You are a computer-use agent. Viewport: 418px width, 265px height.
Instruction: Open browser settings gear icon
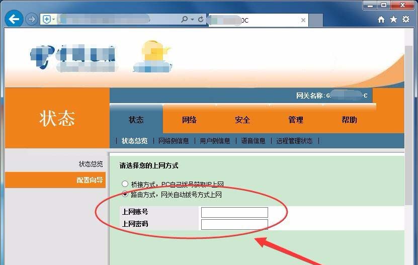click(405, 20)
